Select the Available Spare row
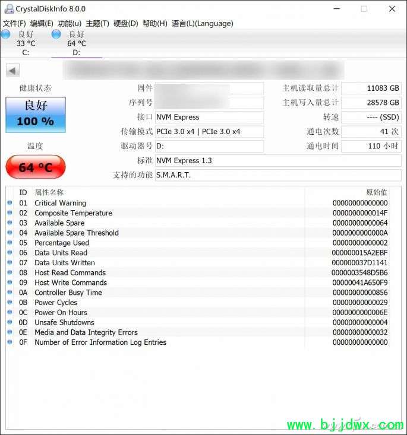The width and height of the screenshot is (407, 435). click(x=197, y=223)
